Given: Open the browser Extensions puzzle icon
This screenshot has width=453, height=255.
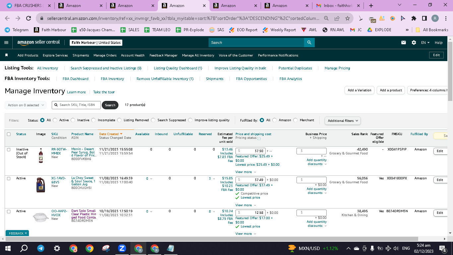Looking at the screenshot, I should coord(414,19).
